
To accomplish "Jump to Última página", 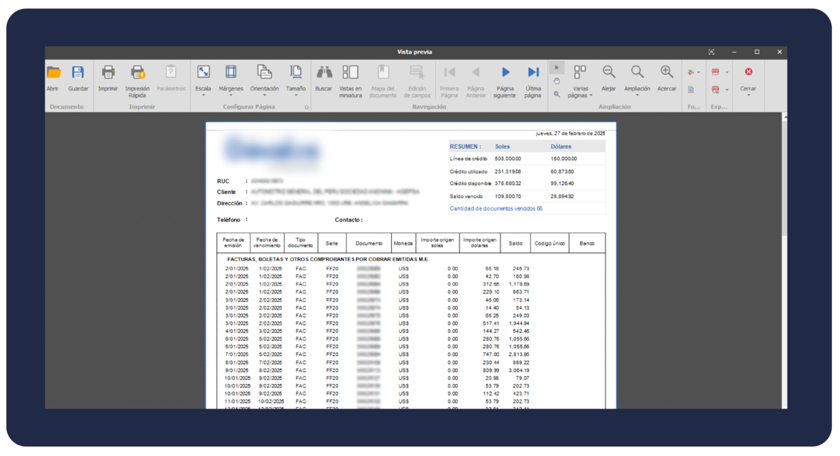I will [533, 73].
